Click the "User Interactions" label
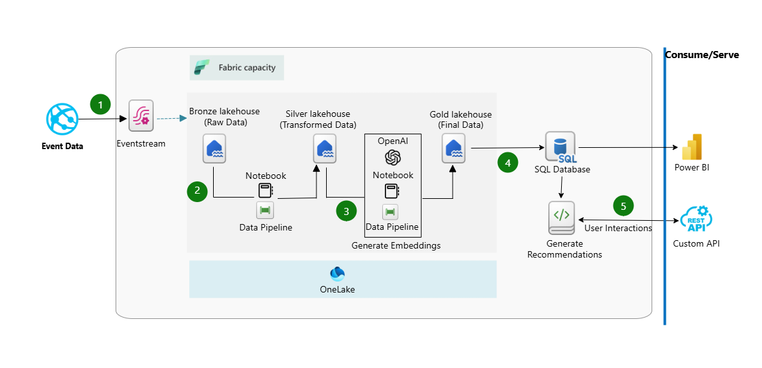Viewport: 762px width, 368px height. 617,228
